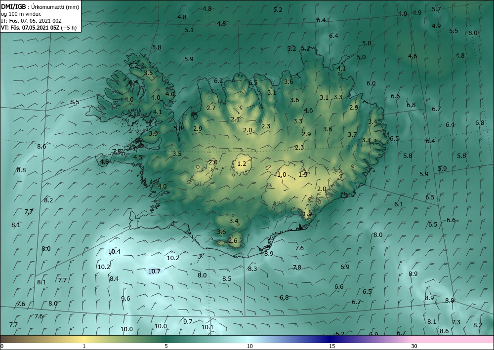
Task: Click the 5 tick on the color scale
Action: [x=166, y=347]
